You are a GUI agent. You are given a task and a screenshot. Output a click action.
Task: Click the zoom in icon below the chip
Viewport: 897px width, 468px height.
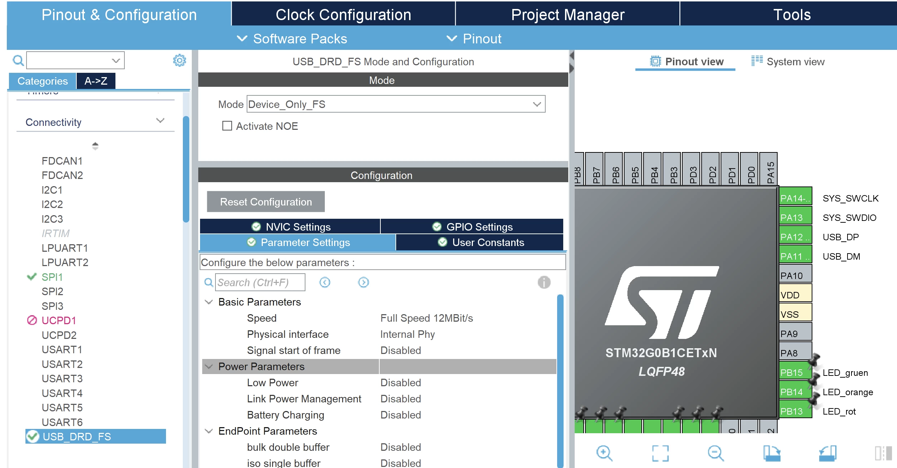(x=604, y=453)
